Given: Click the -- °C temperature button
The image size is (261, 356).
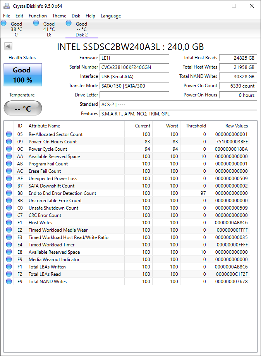Looking at the screenshot, I should 23,108.
